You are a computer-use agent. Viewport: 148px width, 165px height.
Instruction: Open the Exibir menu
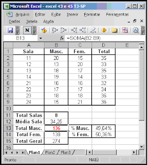pos(56,14)
